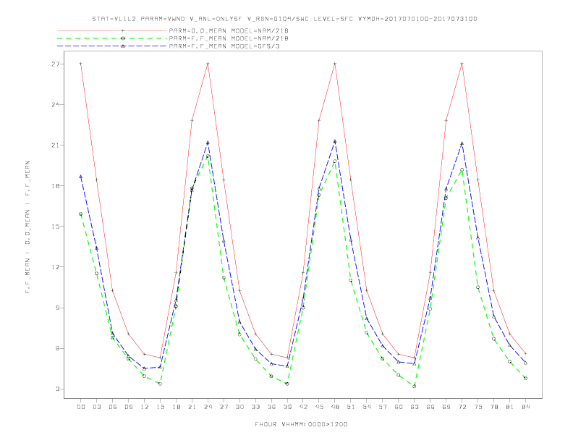Click y-axis tick label 24
The image size is (573, 443).
(x=56, y=104)
